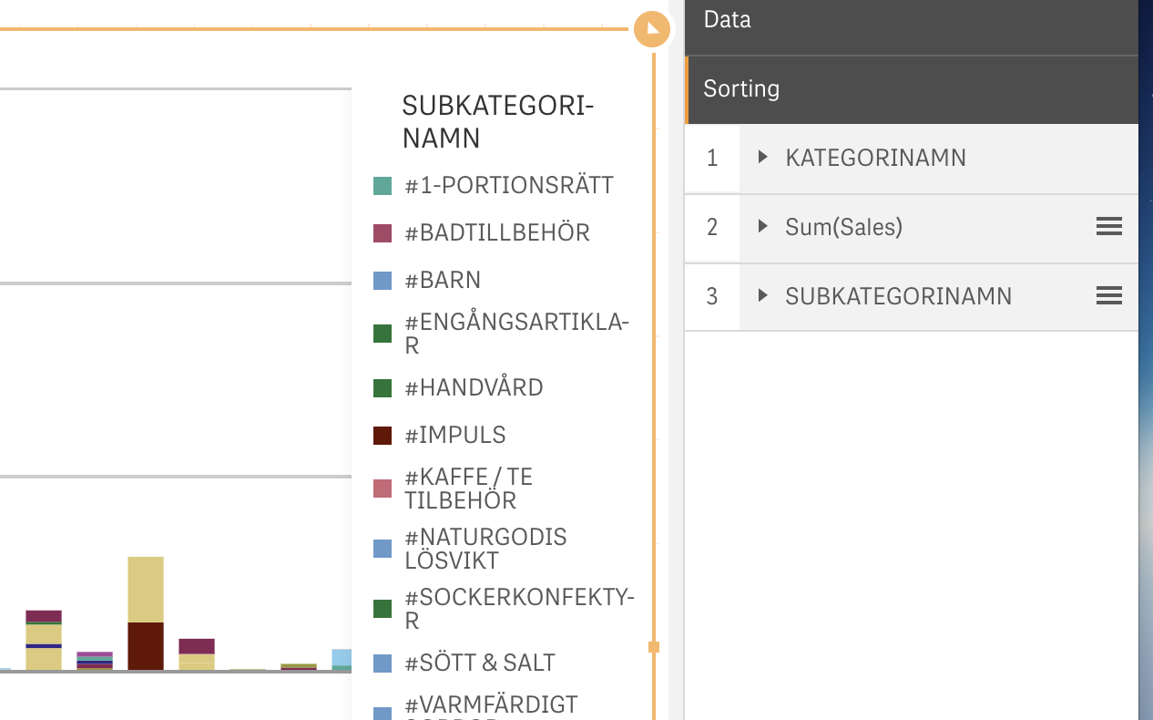
Task: Click the tallest stacked bar's yellow segment
Action: 146,588
